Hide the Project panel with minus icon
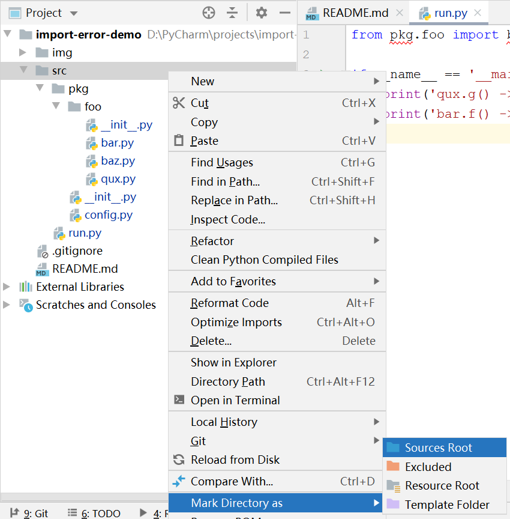Screen dimensions: 510x519 coord(284,13)
